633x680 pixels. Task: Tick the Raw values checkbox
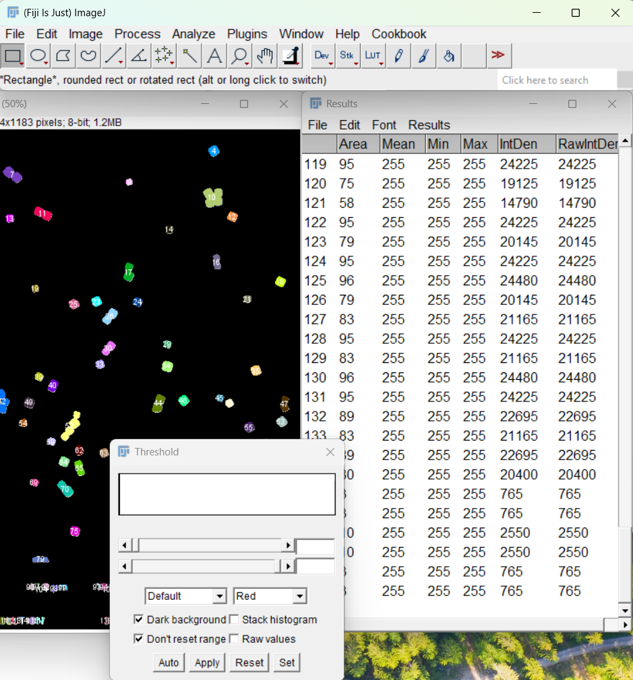[235, 639]
